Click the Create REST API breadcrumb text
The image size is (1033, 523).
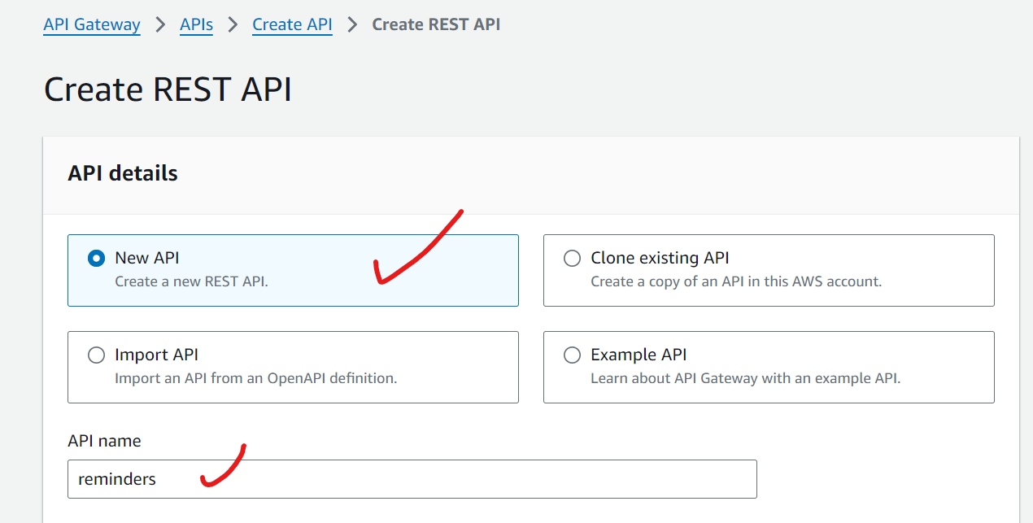(x=436, y=24)
